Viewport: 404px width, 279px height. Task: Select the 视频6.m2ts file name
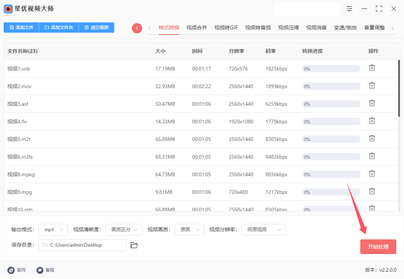coord(20,157)
